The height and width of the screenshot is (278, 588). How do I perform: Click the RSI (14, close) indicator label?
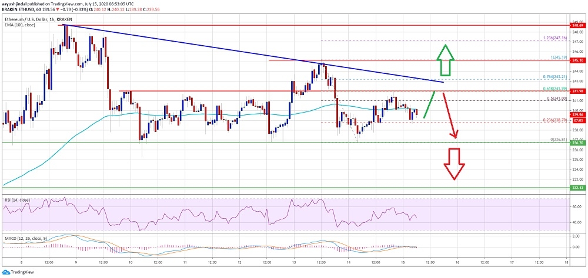coord(16,199)
